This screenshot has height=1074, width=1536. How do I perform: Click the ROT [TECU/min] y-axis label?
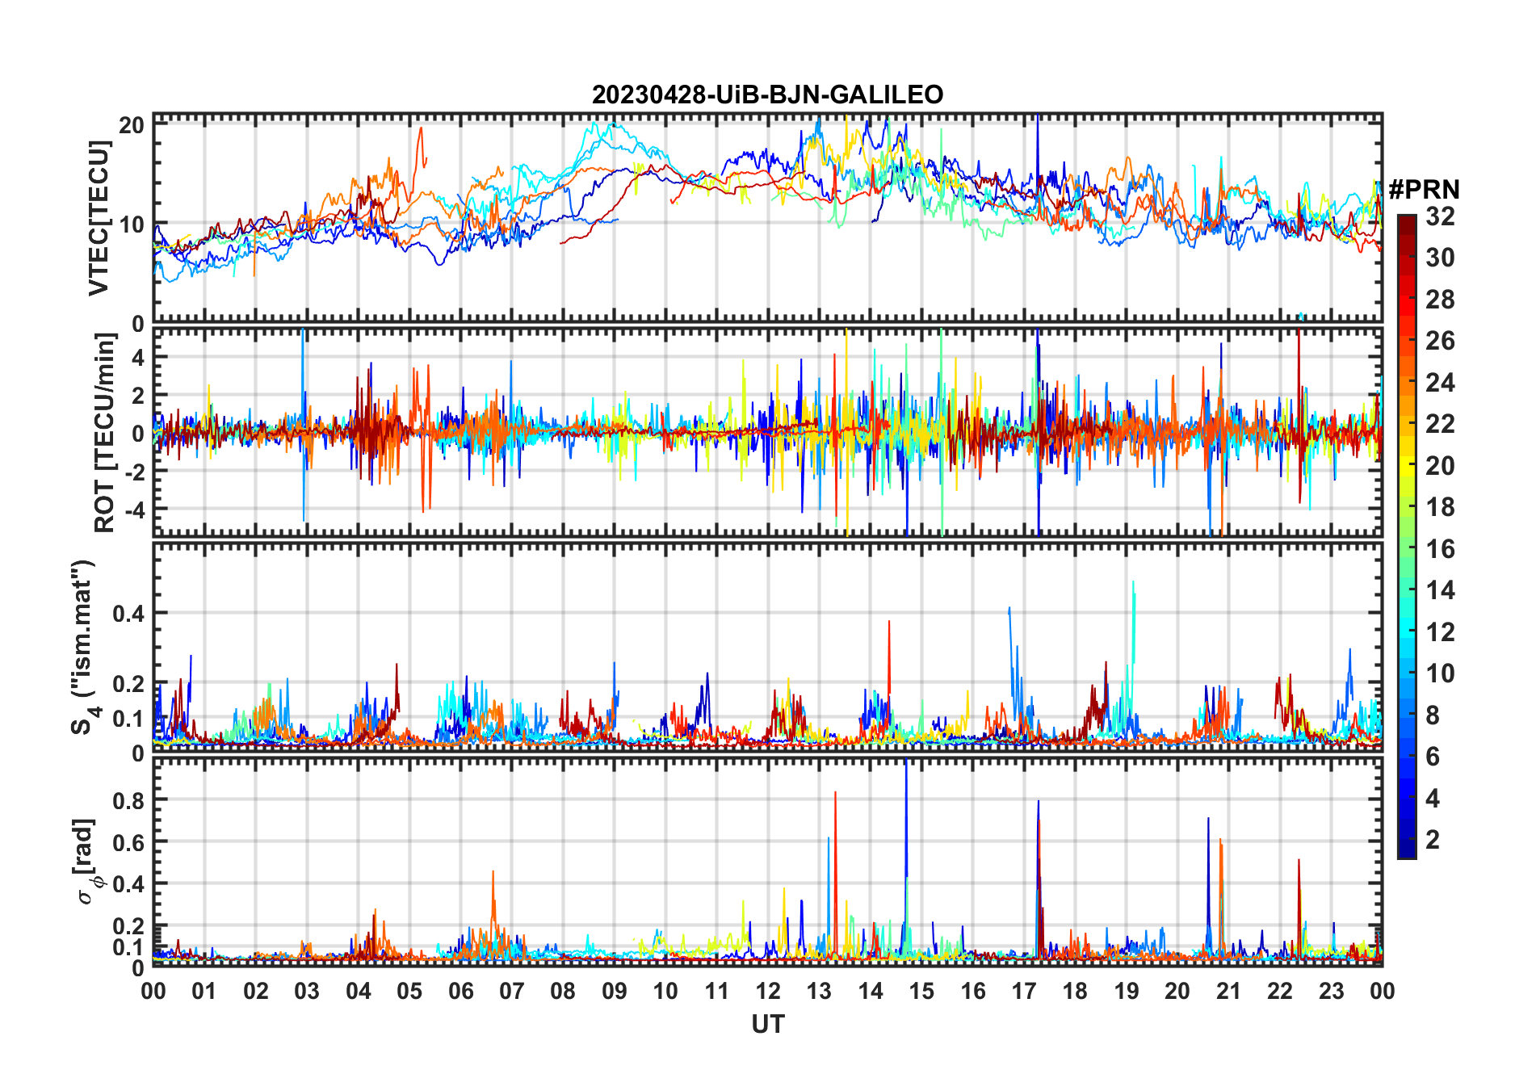pos(105,432)
